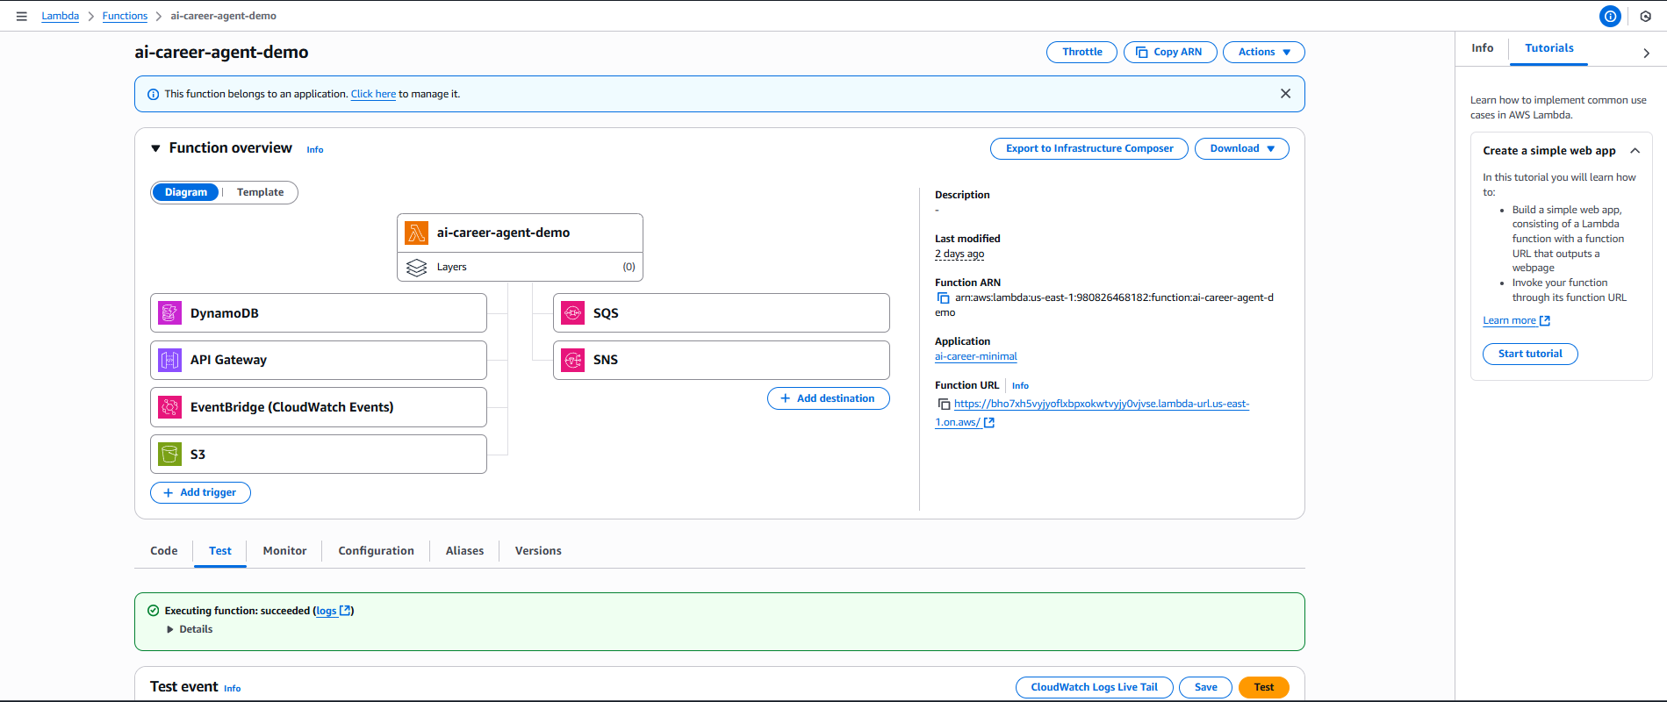Click the external link icon after Function URL
1667x702 pixels.
click(x=989, y=423)
